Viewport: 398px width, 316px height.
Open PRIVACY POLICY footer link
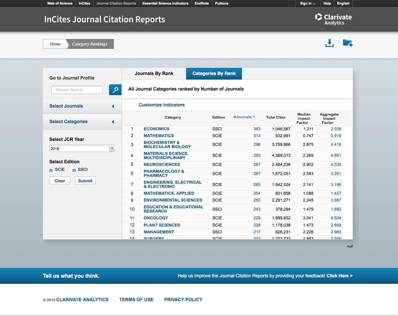click(x=183, y=300)
